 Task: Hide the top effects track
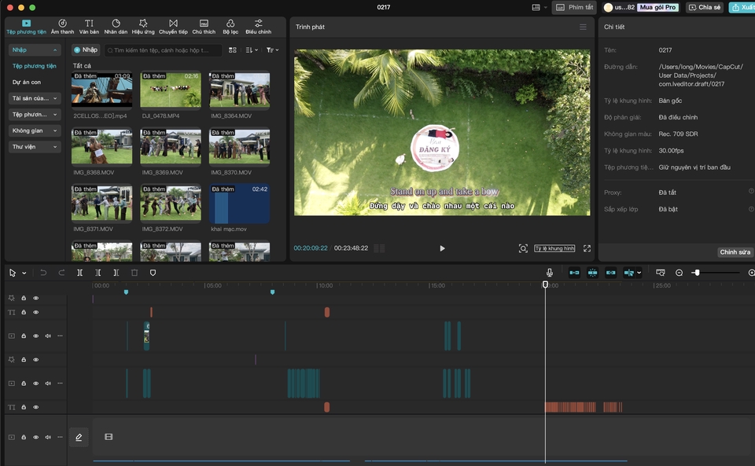(35, 298)
